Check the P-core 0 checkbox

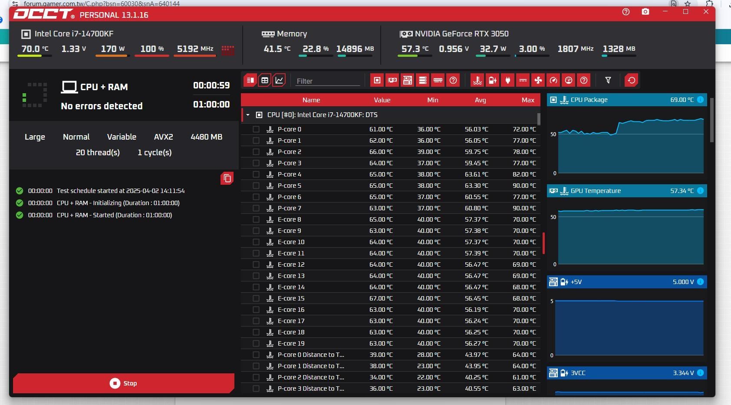tap(256, 129)
